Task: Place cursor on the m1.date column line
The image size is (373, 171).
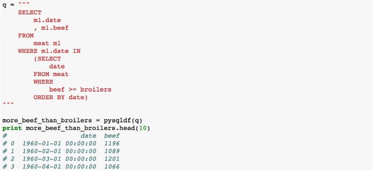Action: [x=47, y=20]
